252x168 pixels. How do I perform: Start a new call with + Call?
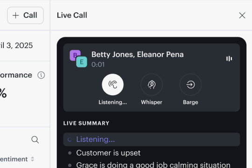(25, 15)
